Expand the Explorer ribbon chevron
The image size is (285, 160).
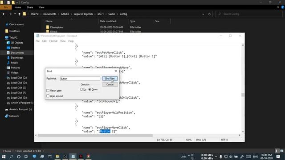point(278,7)
